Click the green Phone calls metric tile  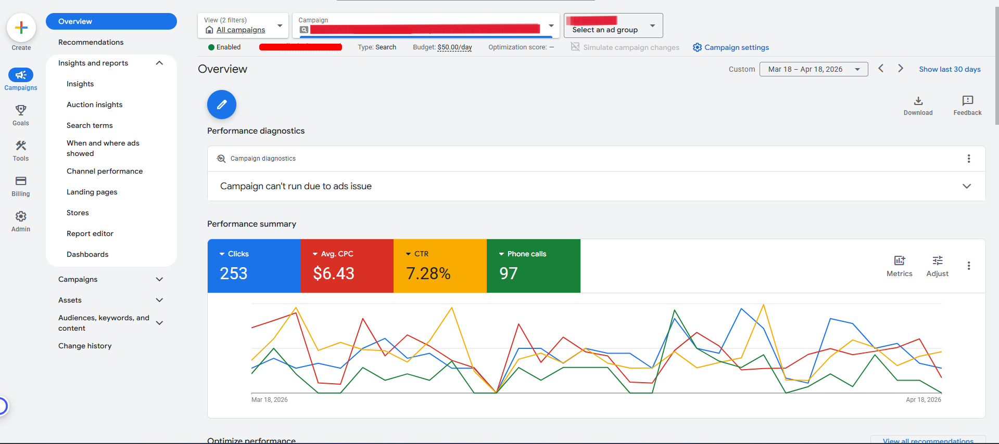tap(534, 266)
